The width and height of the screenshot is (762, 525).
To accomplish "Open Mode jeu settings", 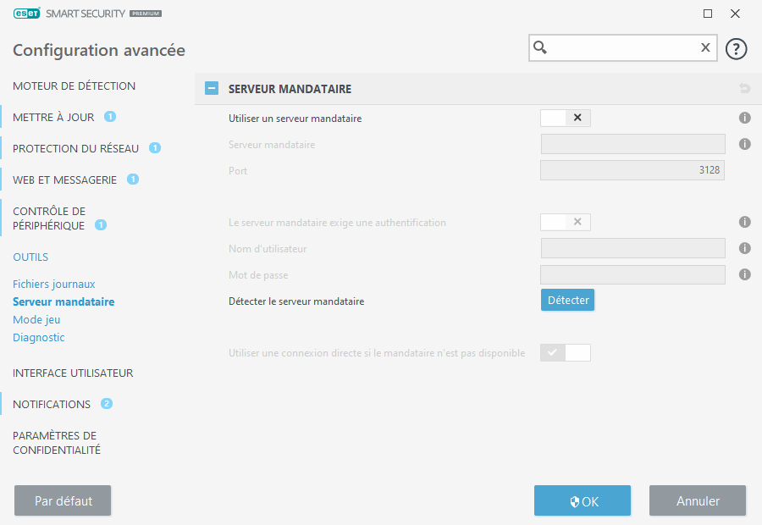I will point(36,320).
